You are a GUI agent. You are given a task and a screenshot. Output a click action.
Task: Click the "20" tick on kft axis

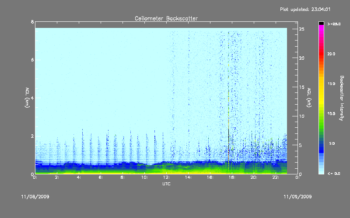click(301, 58)
